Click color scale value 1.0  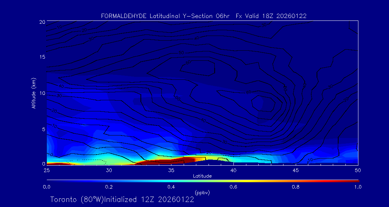(x=358, y=187)
